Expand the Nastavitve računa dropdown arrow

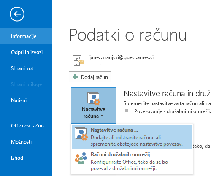pyautogui.click(x=103, y=116)
